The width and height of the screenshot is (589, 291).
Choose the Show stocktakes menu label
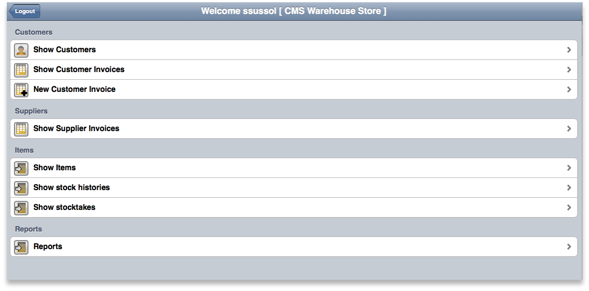[64, 207]
